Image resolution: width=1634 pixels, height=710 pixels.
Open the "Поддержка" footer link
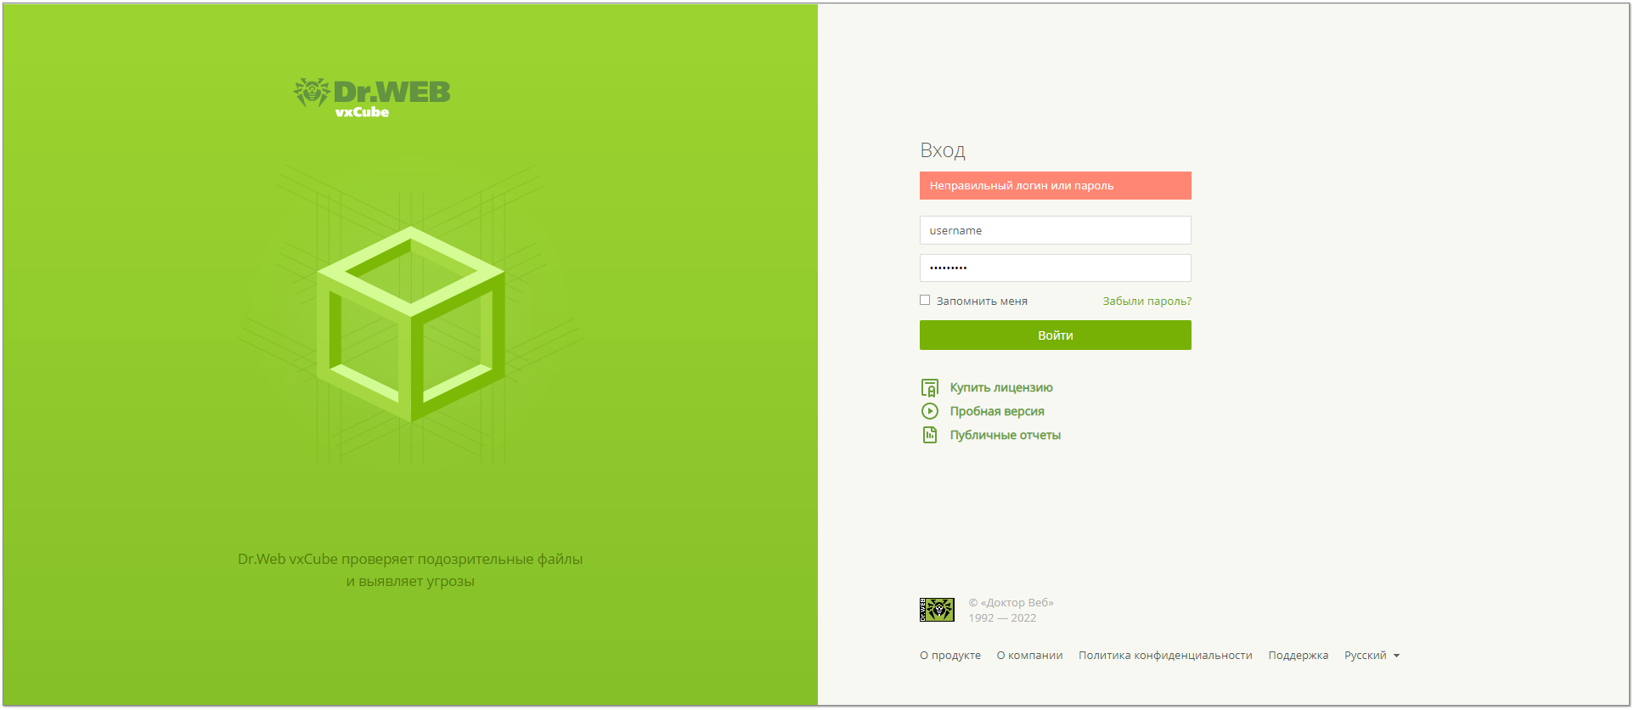point(1298,656)
